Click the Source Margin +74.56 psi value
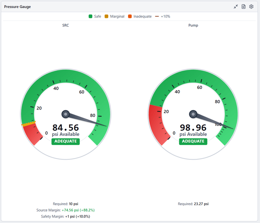Viewport: 260px width, 223px height. coord(78,210)
